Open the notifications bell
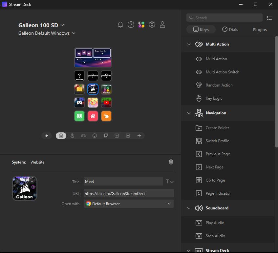This screenshot has width=278, height=253. [120, 25]
